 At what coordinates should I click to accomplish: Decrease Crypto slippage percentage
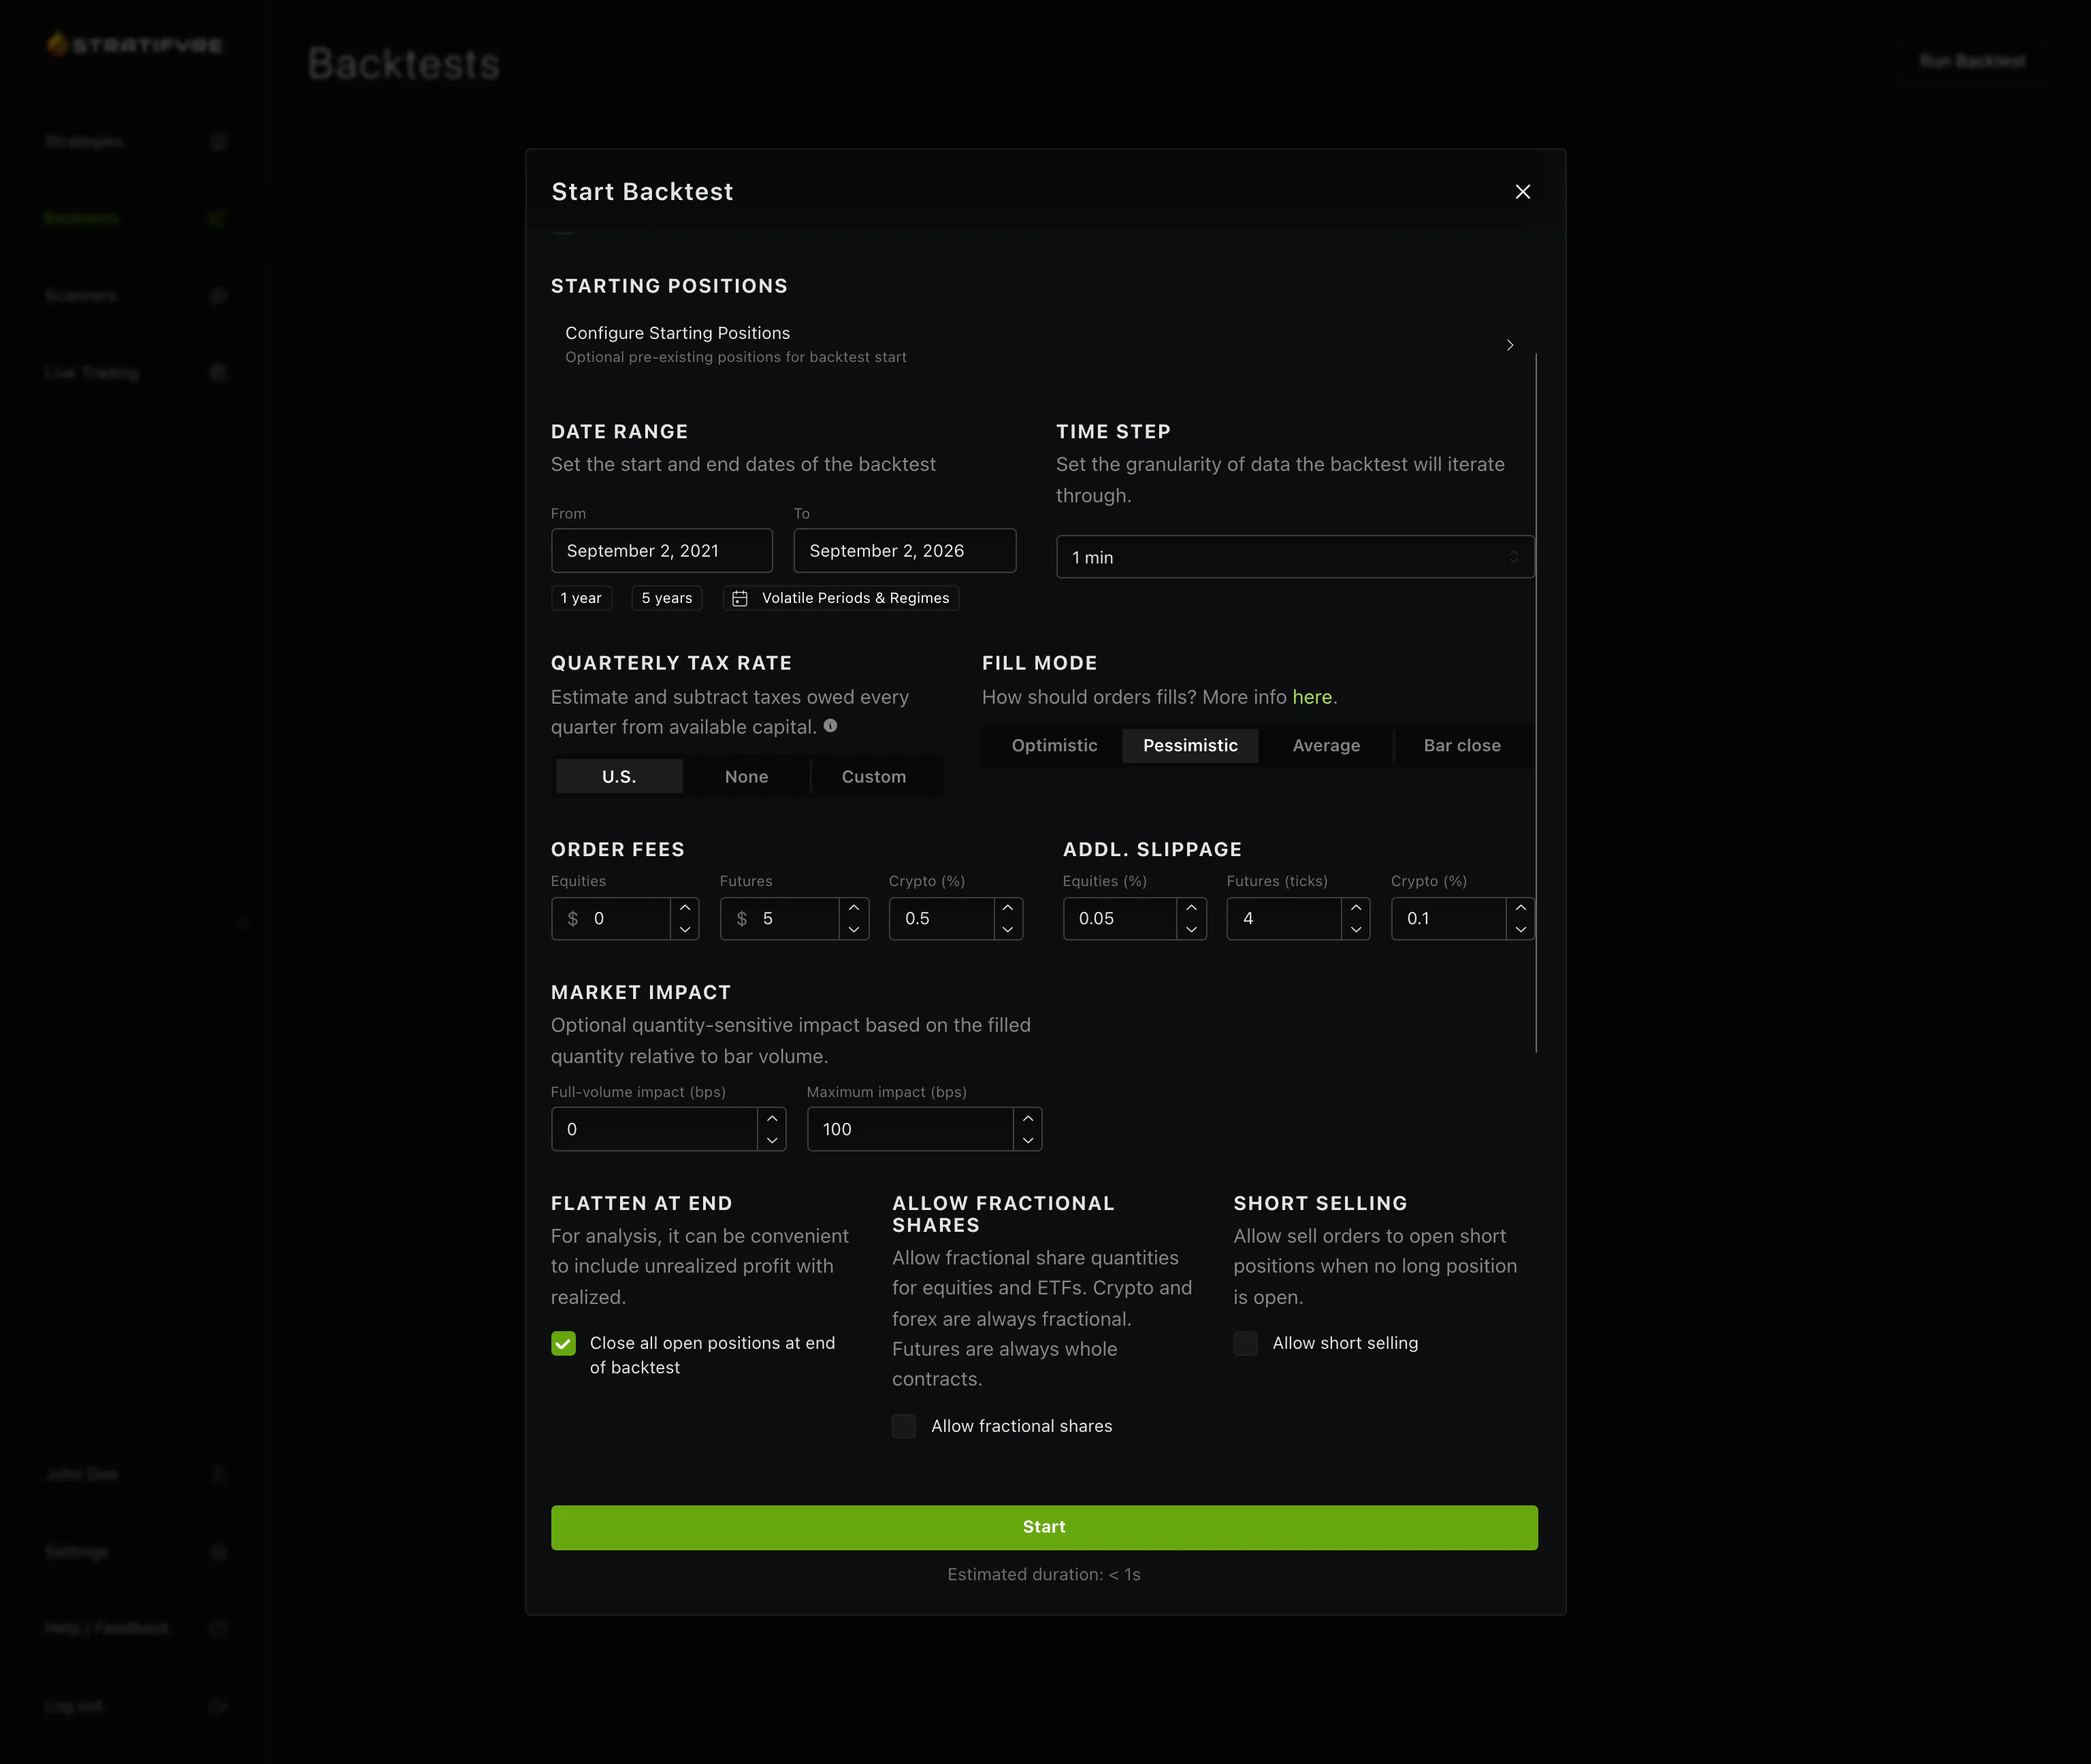click(x=1521, y=929)
